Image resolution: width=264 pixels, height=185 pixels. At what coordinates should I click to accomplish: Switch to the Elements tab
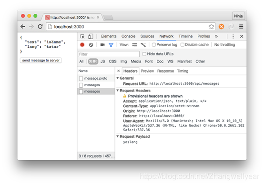coord(109,36)
